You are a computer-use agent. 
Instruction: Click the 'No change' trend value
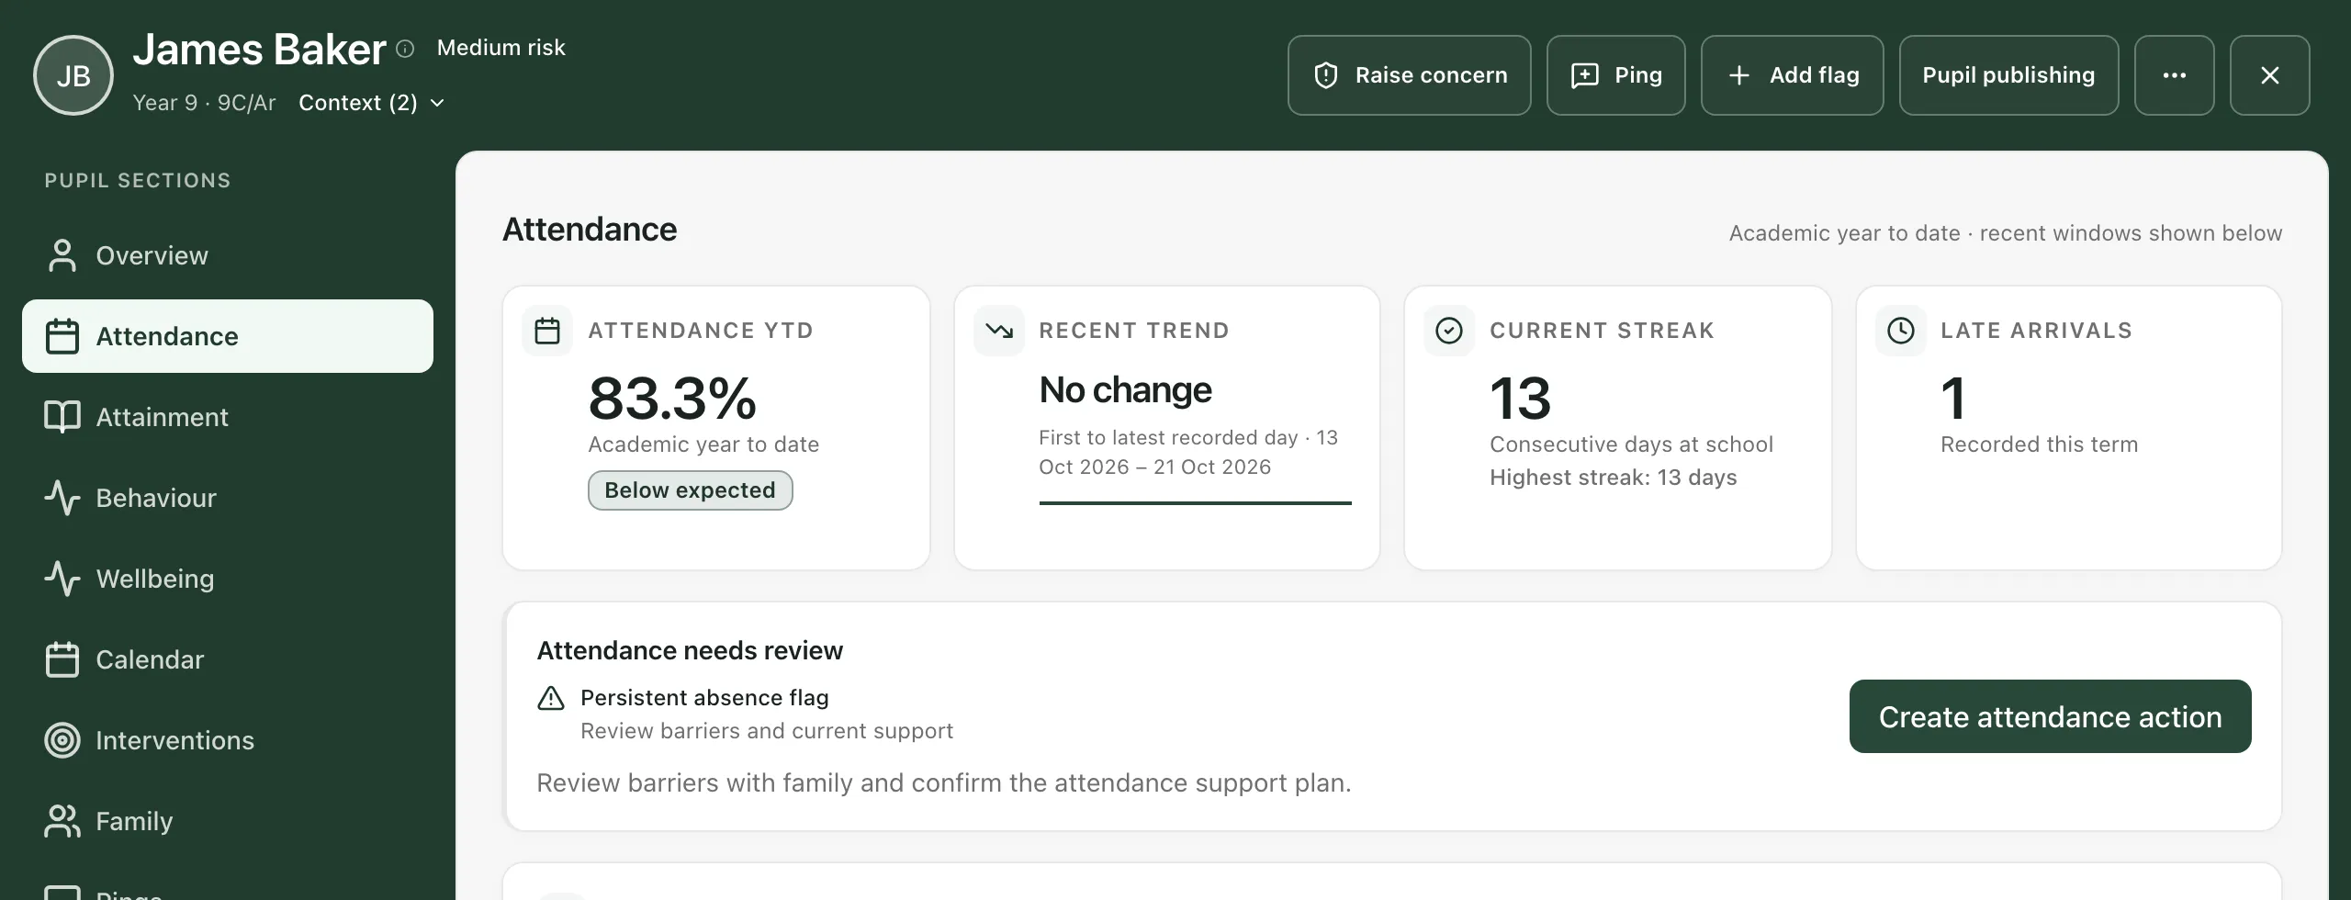[x=1126, y=390]
